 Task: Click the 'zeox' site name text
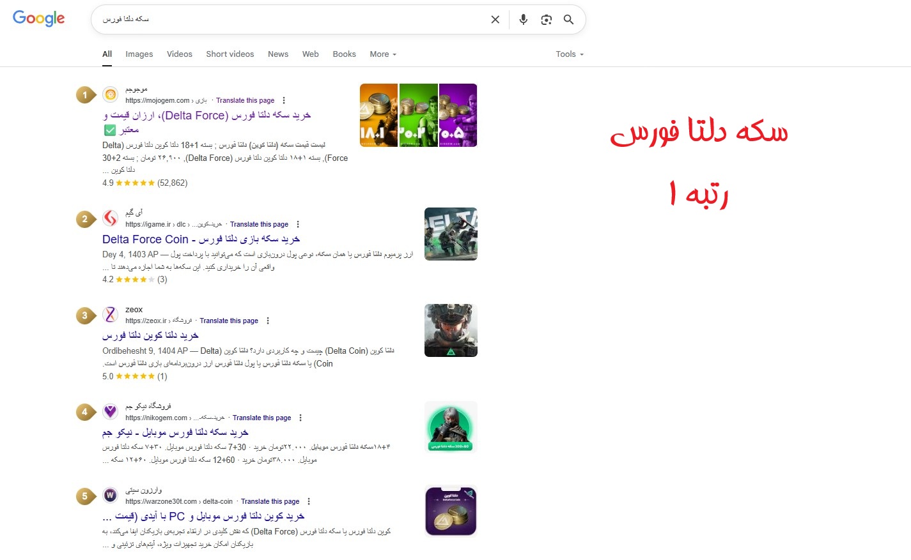point(134,310)
